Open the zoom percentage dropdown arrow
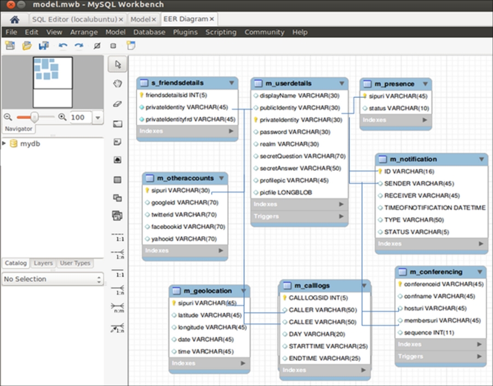The width and height of the screenshot is (493, 386). point(98,117)
